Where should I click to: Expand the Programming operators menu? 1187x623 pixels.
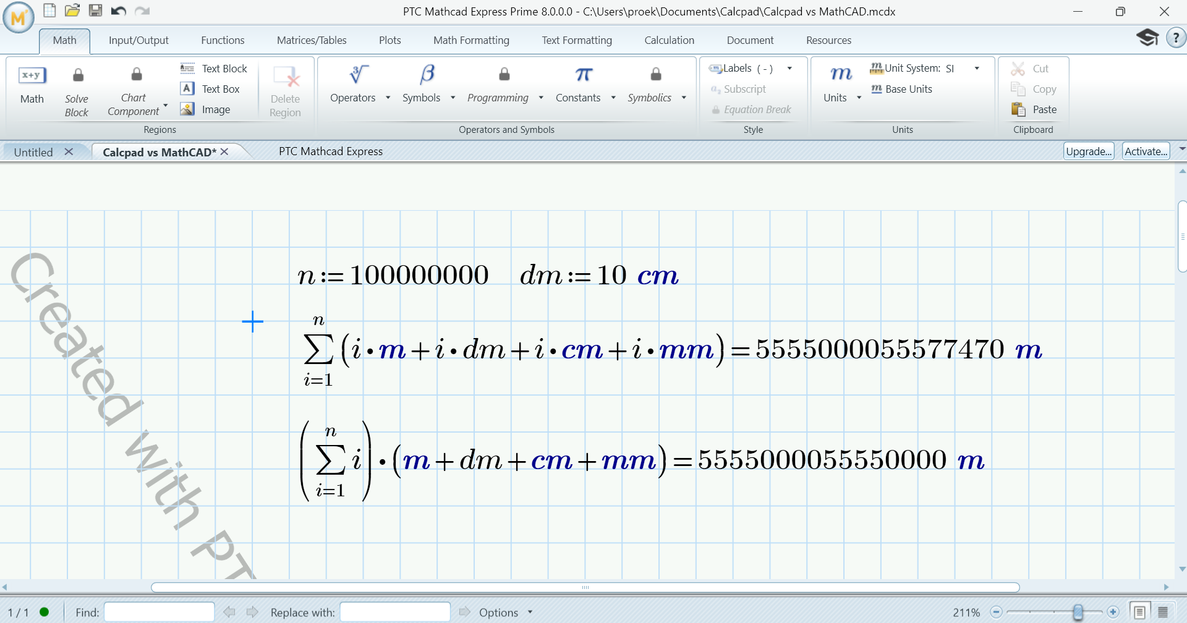541,98
